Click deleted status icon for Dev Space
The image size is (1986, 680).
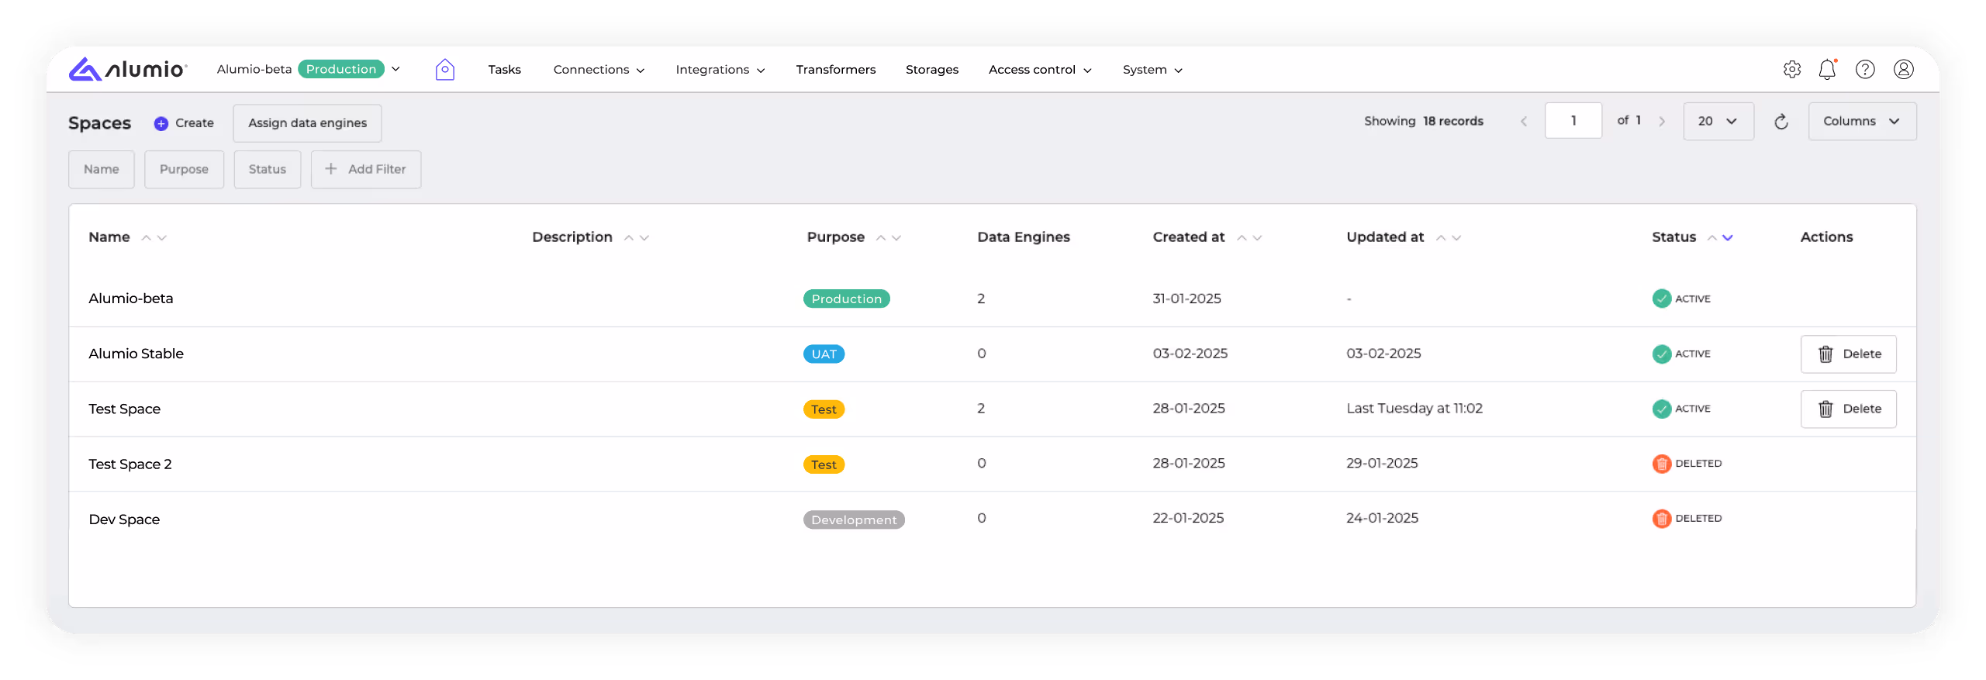click(x=1662, y=519)
